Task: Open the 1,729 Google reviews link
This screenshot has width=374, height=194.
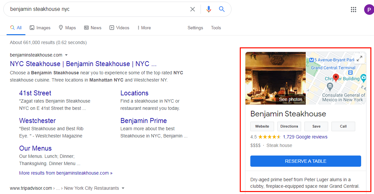Action: coord(305,137)
